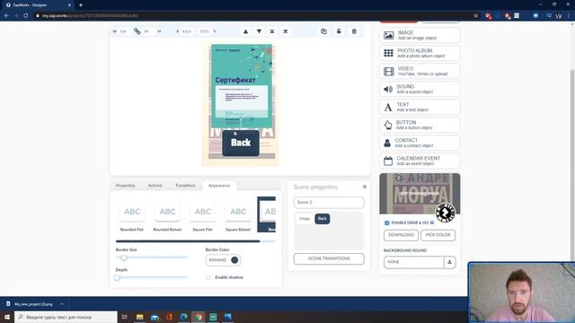Choose Square Flat button style
575x323 pixels.
coord(202,216)
